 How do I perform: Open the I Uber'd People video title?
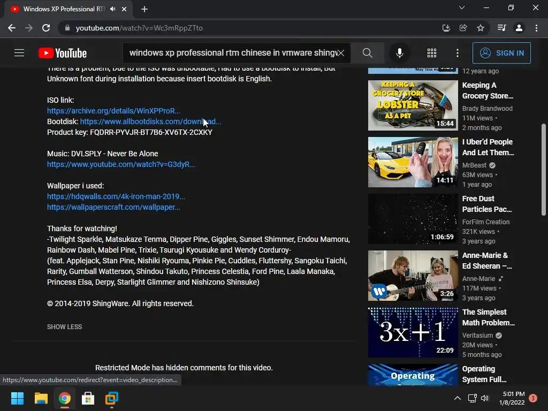click(x=488, y=147)
